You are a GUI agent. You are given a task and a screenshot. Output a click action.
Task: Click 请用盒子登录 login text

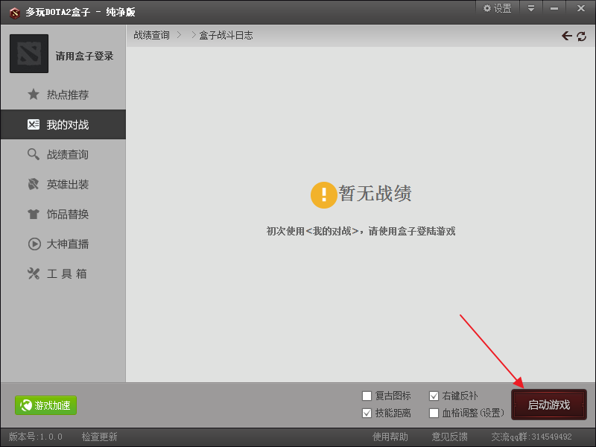pos(84,57)
